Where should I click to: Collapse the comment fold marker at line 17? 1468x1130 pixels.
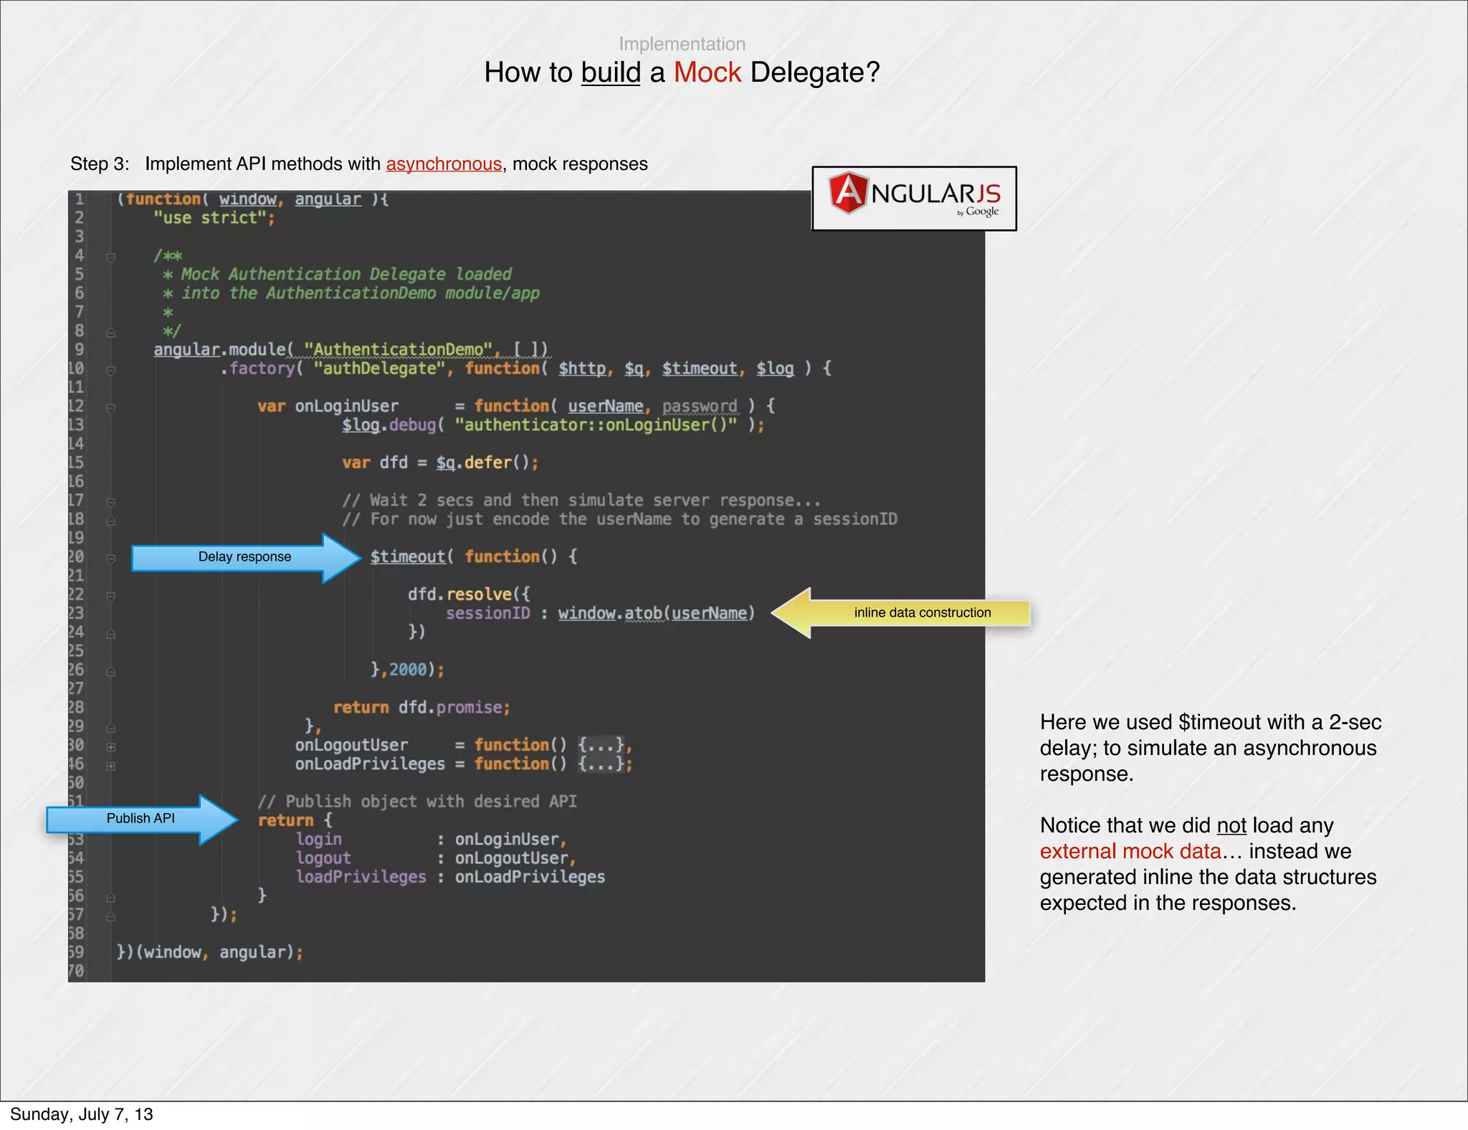[x=111, y=502]
